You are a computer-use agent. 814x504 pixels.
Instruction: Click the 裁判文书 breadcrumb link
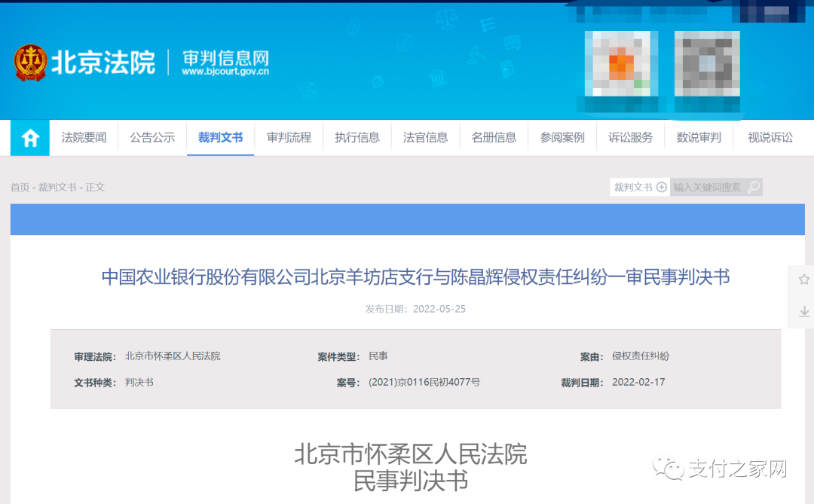57,188
